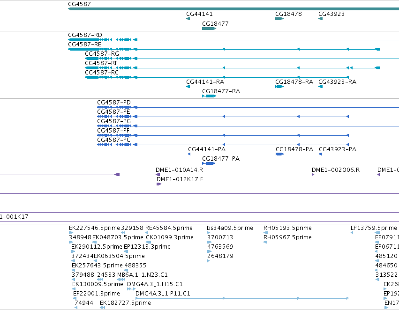399x310 pixels.
Task: Click the 488355 feature label
Action: (136, 266)
